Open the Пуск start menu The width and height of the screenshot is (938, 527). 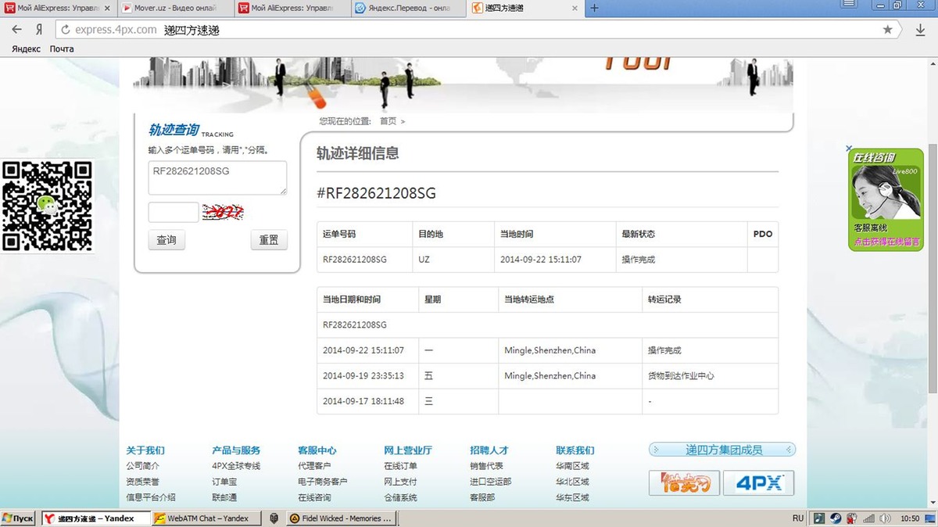point(18,518)
